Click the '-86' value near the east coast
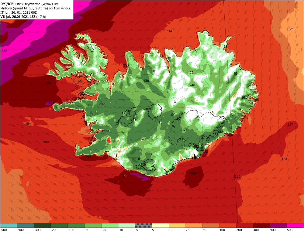The height and width of the screenshot is (232, 304). click(243, 97)
